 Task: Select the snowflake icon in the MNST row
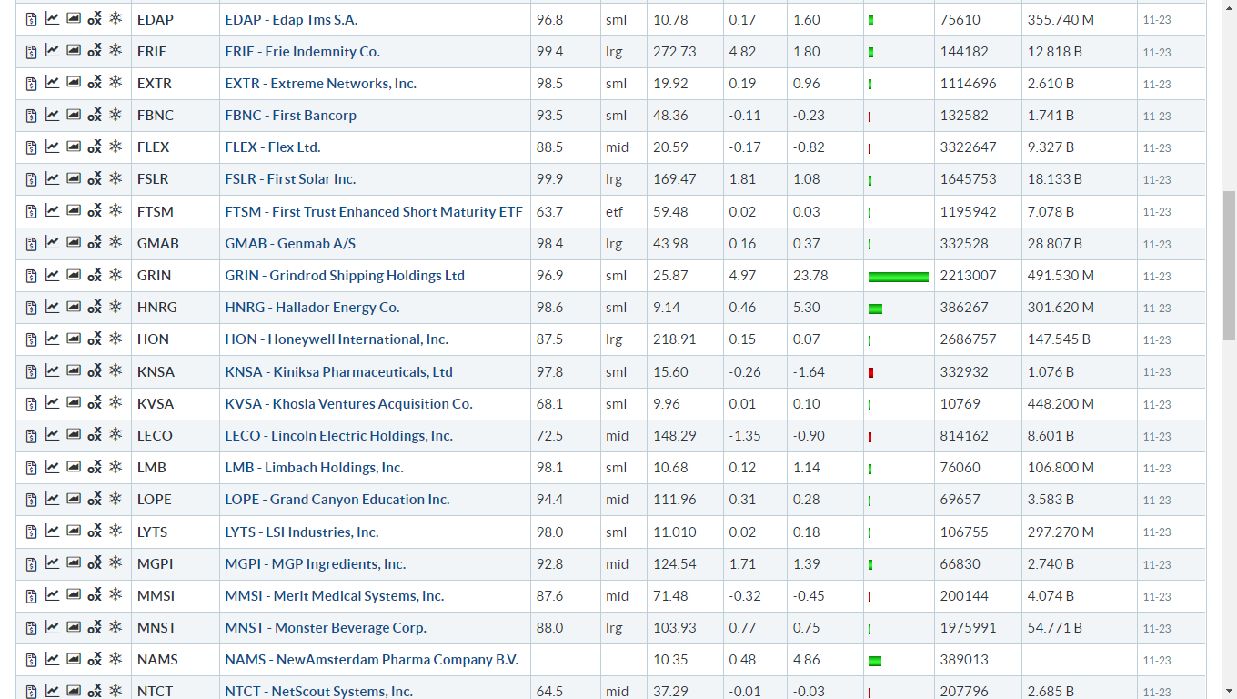116,627
